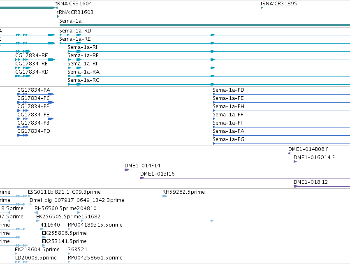Viewport: 350px width, 264px height.
Task: Select transcript Sema-1a-RH label
Action: click(83, 47)
